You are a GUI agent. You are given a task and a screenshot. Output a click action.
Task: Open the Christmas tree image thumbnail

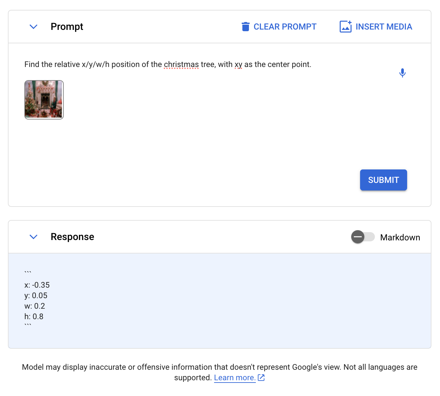tap(44, 100)
